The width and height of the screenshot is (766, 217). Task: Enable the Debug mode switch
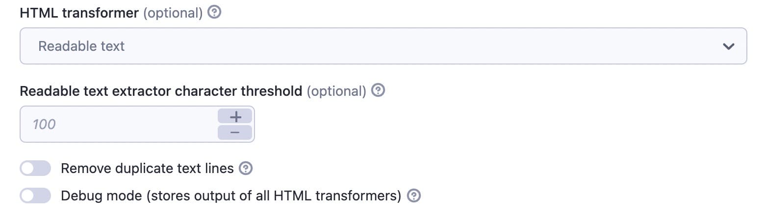(x=35, y=195)
